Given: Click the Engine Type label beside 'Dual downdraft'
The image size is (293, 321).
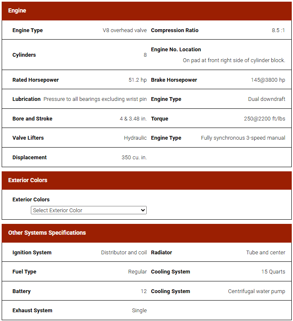Looking at the screenshot, I should 166,99.
